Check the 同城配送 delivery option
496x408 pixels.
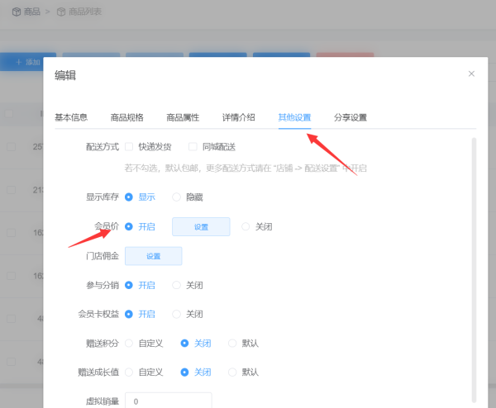(193, 147)
